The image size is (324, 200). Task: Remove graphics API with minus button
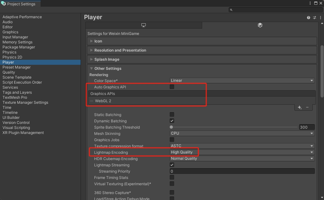[x=307, y=108]
